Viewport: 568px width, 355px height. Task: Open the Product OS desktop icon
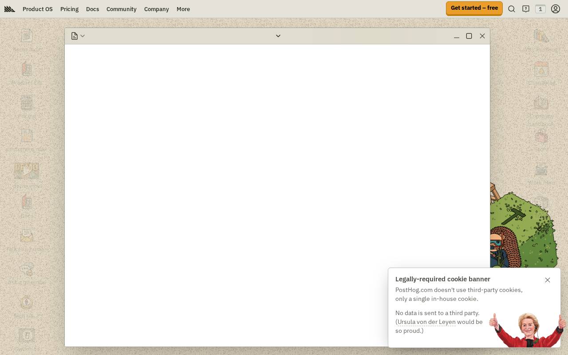27,73
